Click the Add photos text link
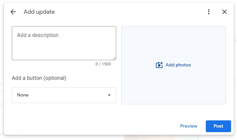The width and height of the screenshot is (237, 140). [178, 65]
